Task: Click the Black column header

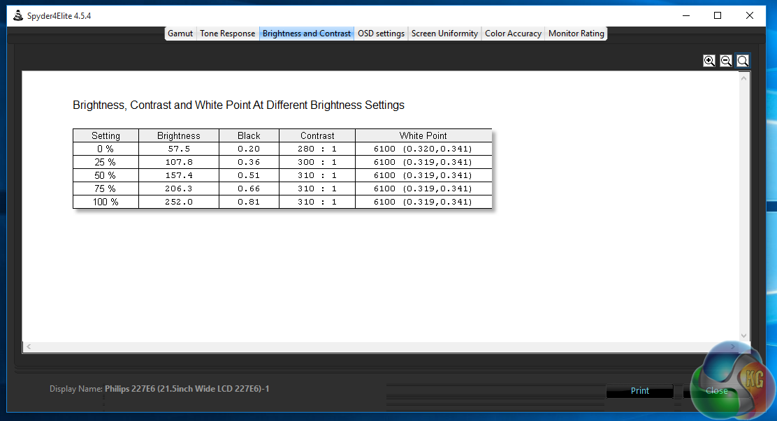Action: 249,135
